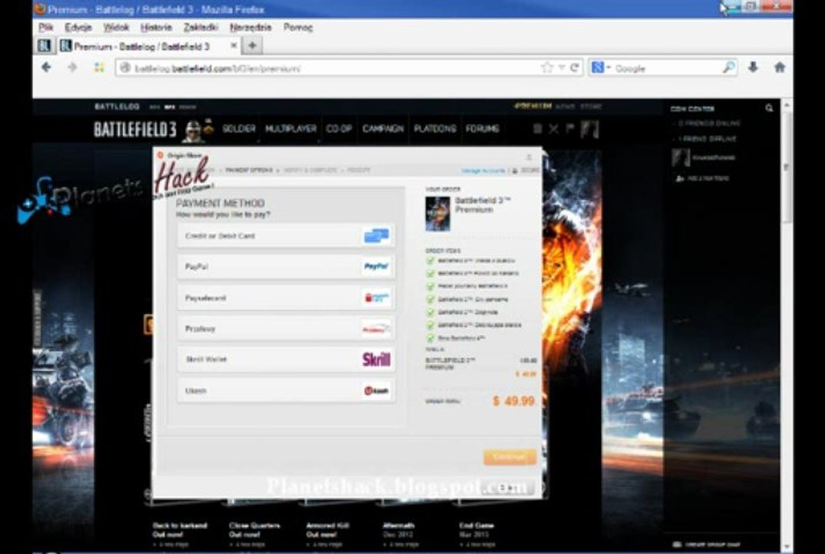
Task: Click the flag icon in the Battlelog header
Action: 570,128
